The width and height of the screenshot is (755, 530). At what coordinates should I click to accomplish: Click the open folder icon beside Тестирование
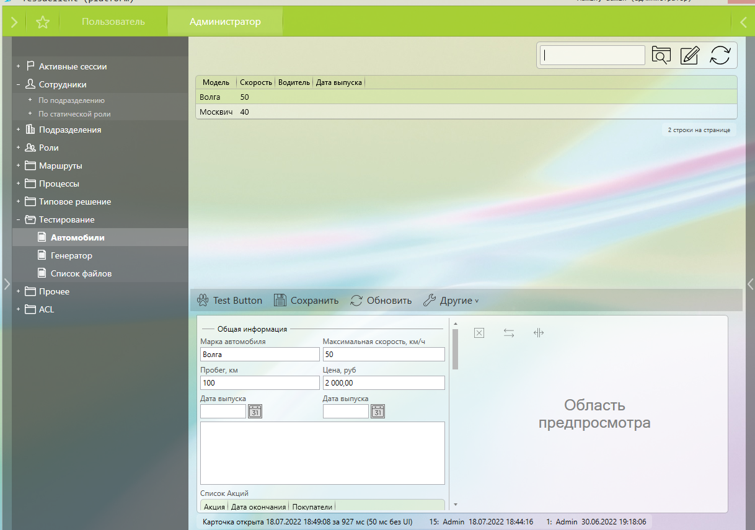click(x=30, y=219)
